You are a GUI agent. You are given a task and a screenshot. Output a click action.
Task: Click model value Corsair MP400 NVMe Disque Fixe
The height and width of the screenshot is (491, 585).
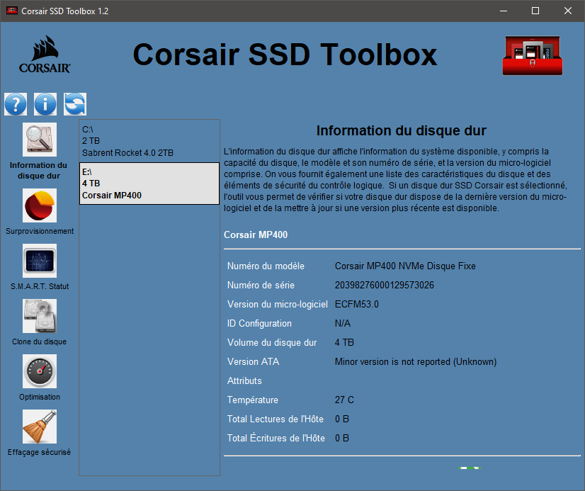pos(405,266)
